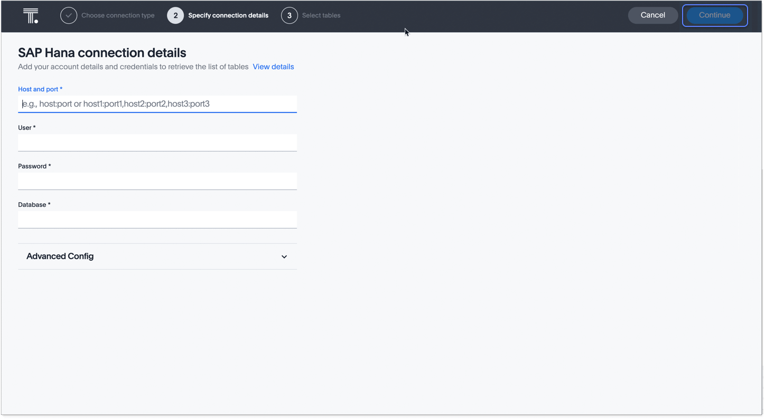
Task: Expand Advanced Config using the chevron arrow
Action: pos(284,257)
